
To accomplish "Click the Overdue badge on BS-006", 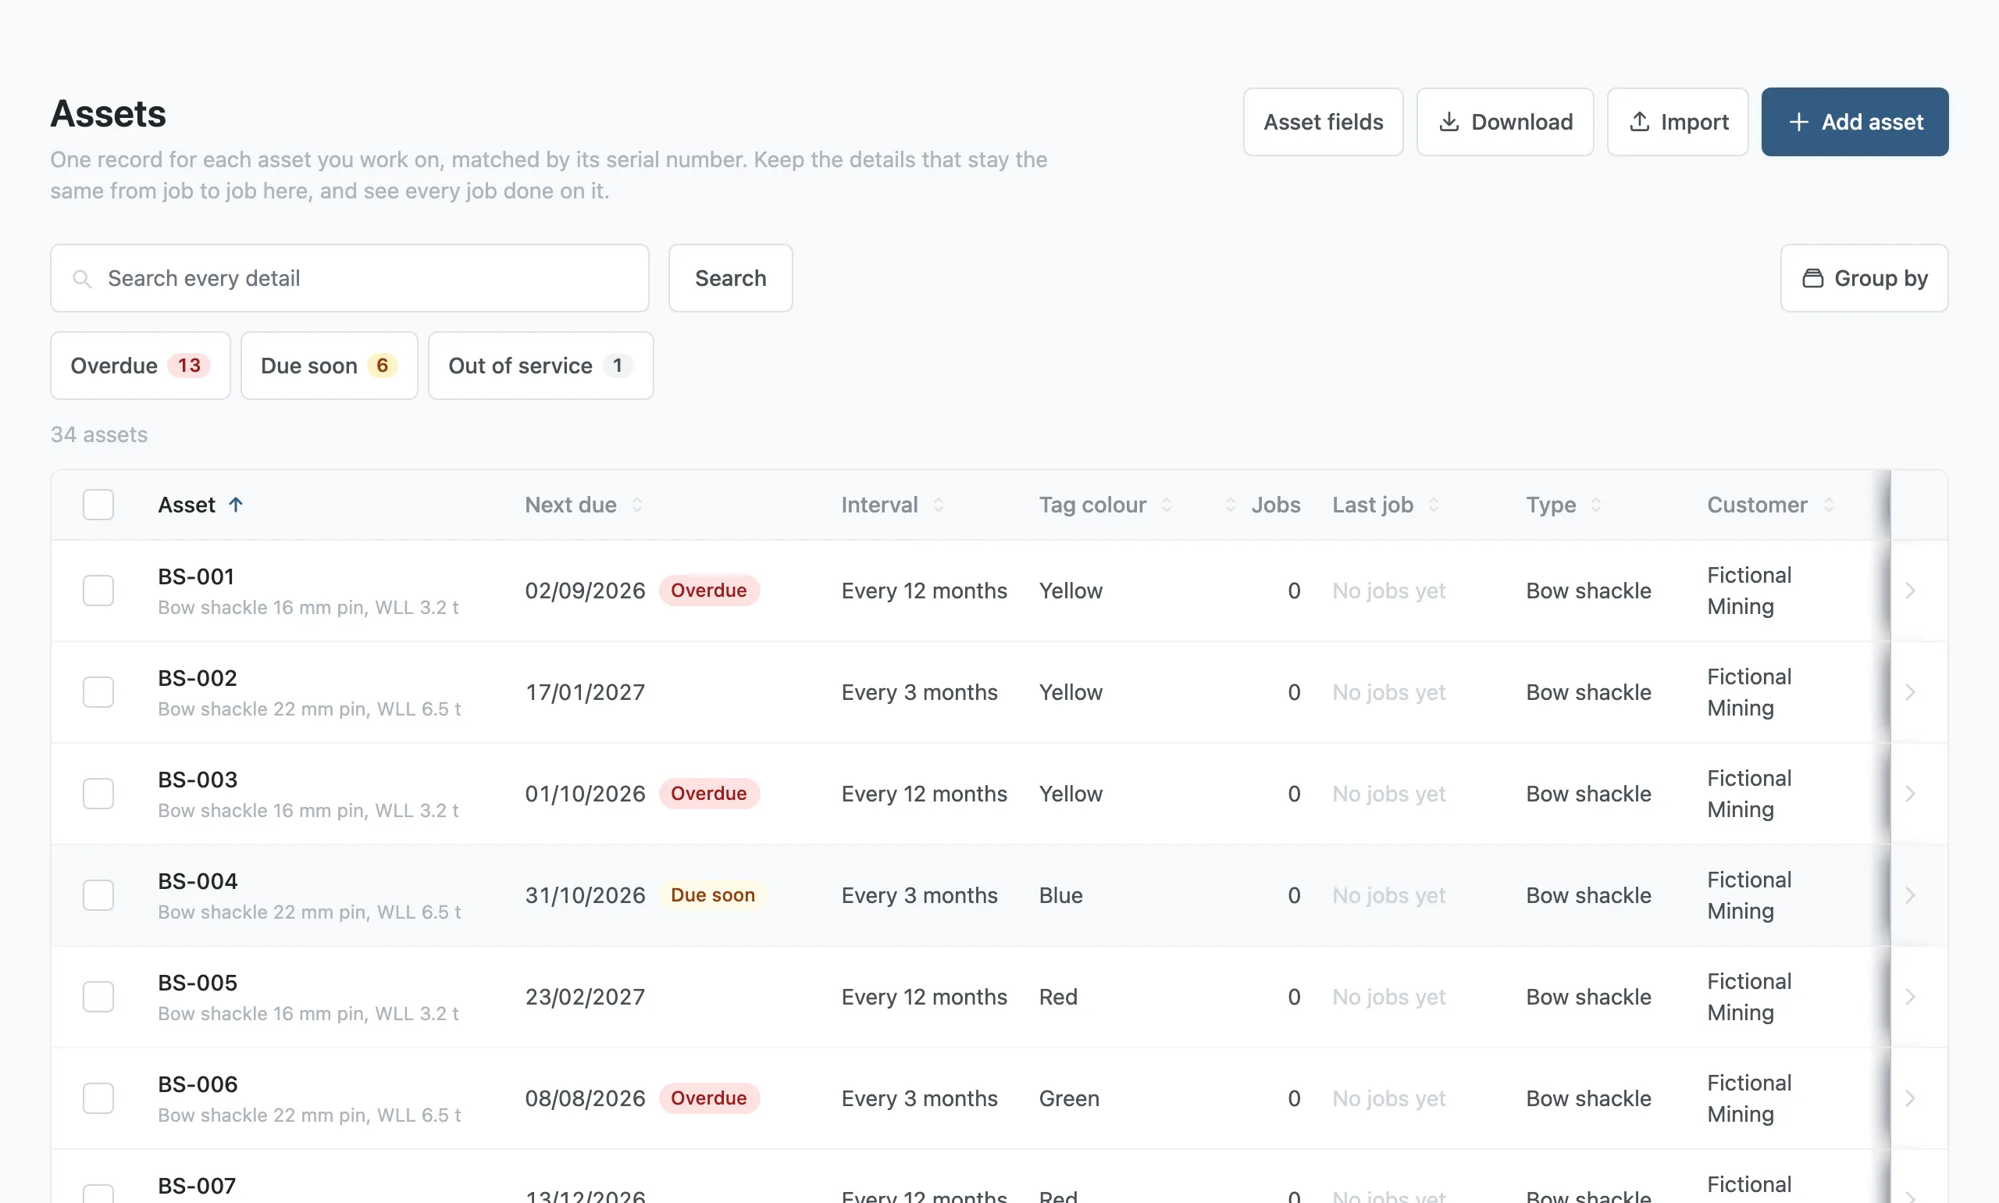I will [709, 1098].
